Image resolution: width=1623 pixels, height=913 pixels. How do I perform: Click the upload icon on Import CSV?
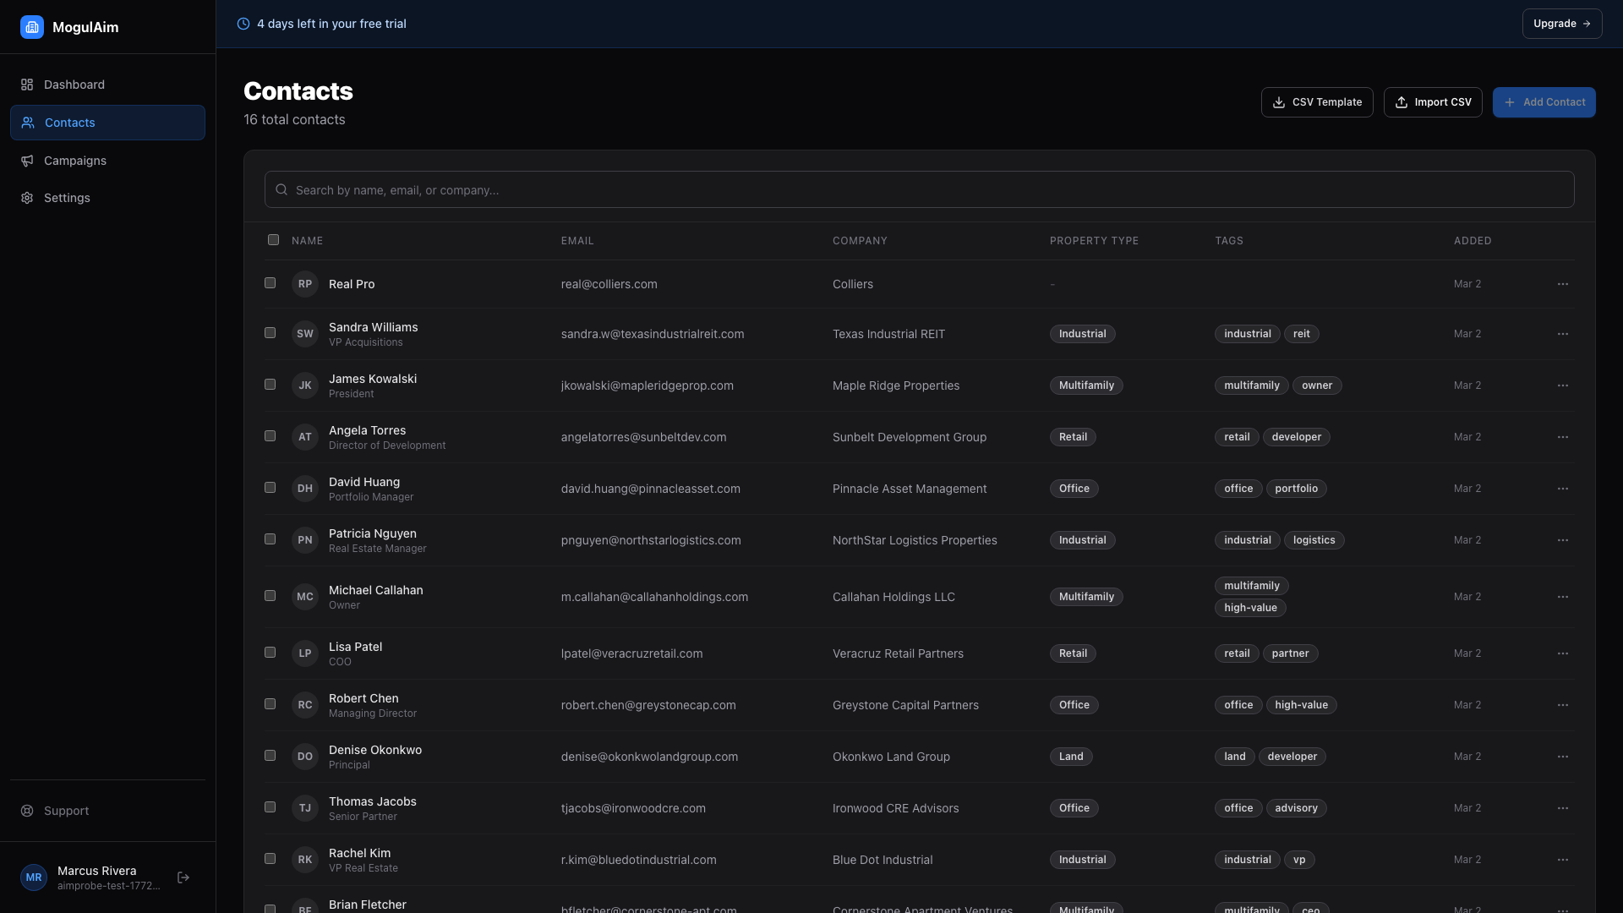(1400, 101)
